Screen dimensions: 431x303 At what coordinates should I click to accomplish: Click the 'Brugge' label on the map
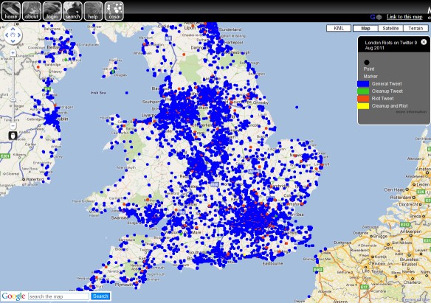[x=379, y=236]
